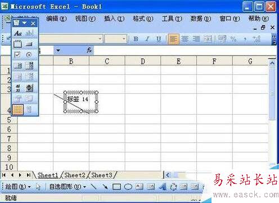
Task: Insert WordArt from drawing toolbar
Action: (163, 187)
